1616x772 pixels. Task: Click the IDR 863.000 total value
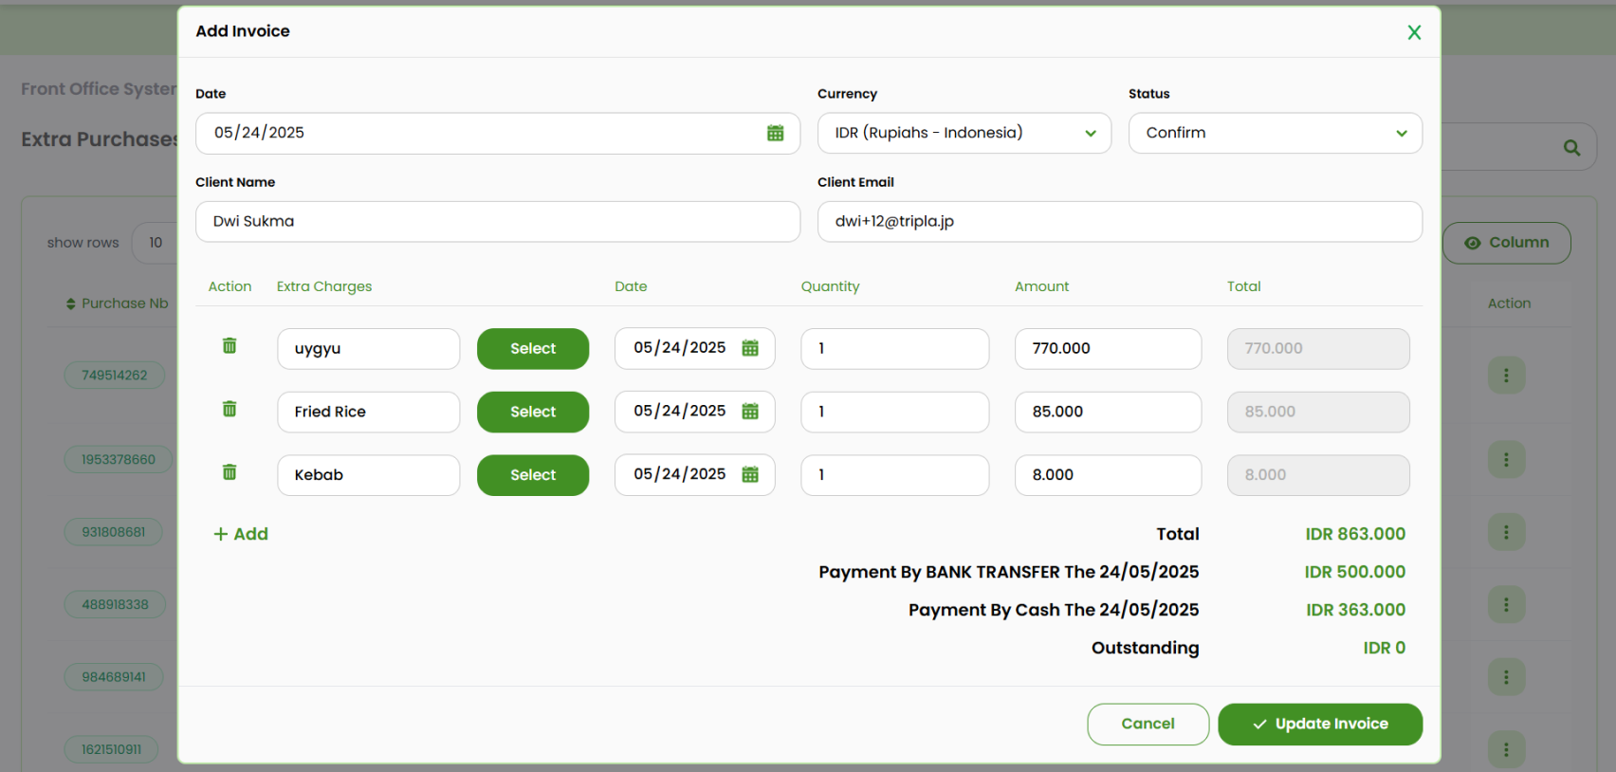click(1355, 534)
